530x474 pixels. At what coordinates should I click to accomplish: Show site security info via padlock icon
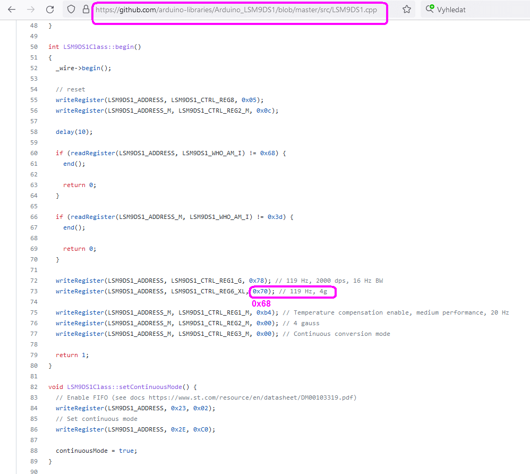pyautogui.click(x=86, y=10)
